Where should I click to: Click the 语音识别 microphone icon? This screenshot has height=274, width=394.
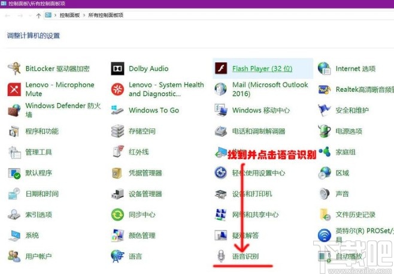(x=221, y=256)
